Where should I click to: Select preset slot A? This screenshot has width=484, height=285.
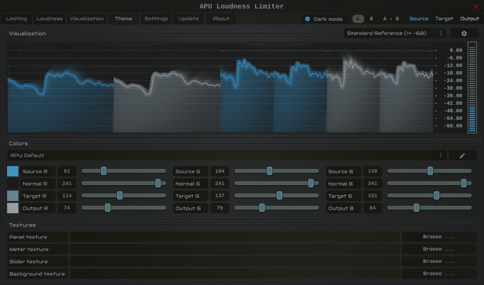358,19
